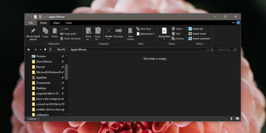The image size is (266, 133).
Task: Open Properties from the ribbon
Action: [164, 32]
